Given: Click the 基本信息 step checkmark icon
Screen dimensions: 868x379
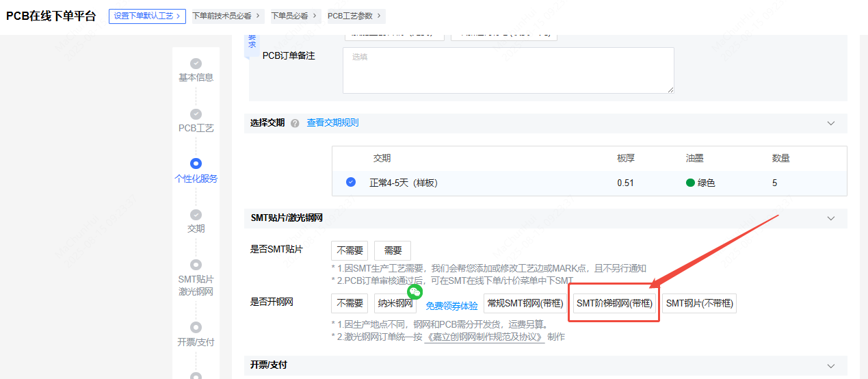Looking at the screenshot, I should pos(196,64).
